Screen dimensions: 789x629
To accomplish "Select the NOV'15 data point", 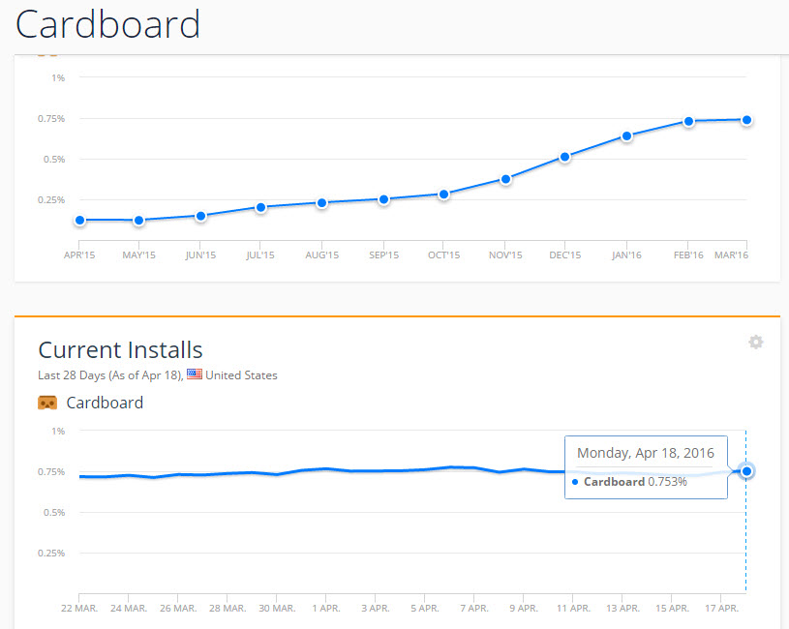I will coord(505,179).
